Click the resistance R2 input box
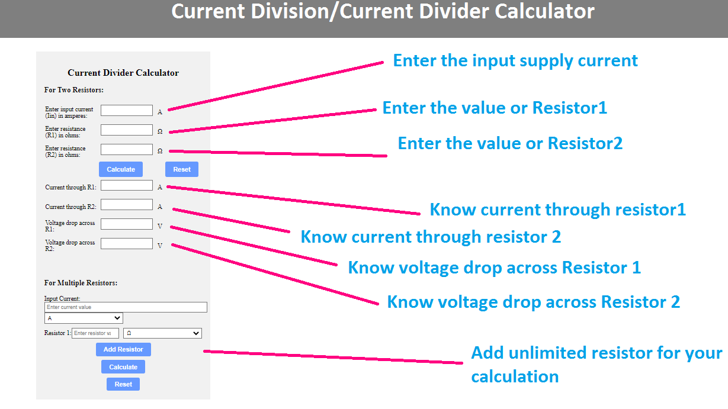Viewport: 728px width, 409px height. 126,149
